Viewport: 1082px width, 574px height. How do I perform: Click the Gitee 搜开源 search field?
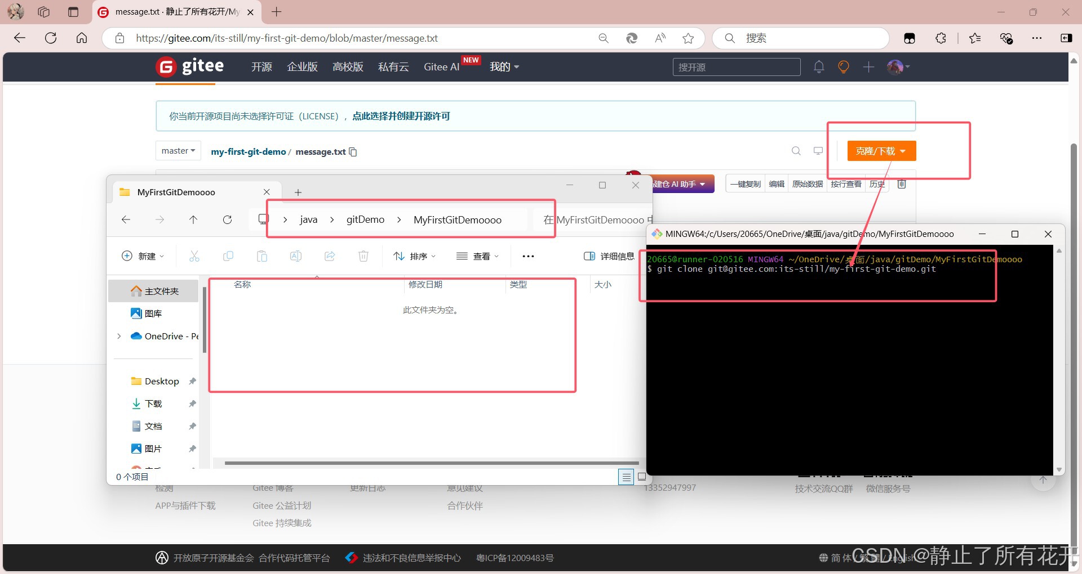[x=737, y=67]
